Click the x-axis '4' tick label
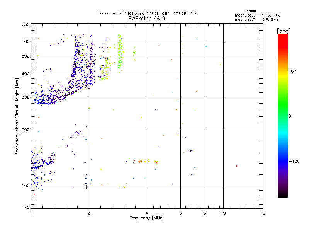 pyautogui.click(x=147, y=213)
